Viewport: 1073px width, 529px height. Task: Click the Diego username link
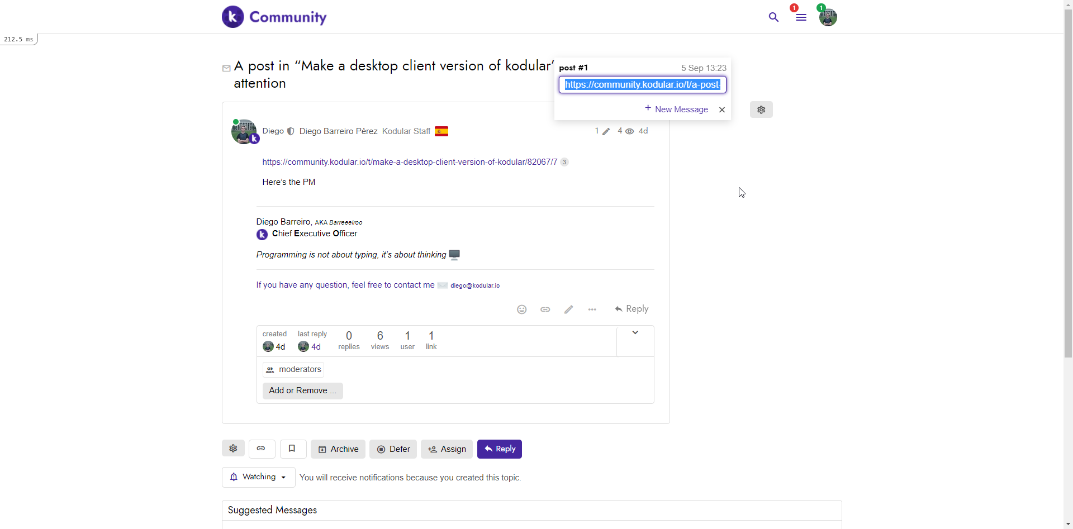click(273, 131)
